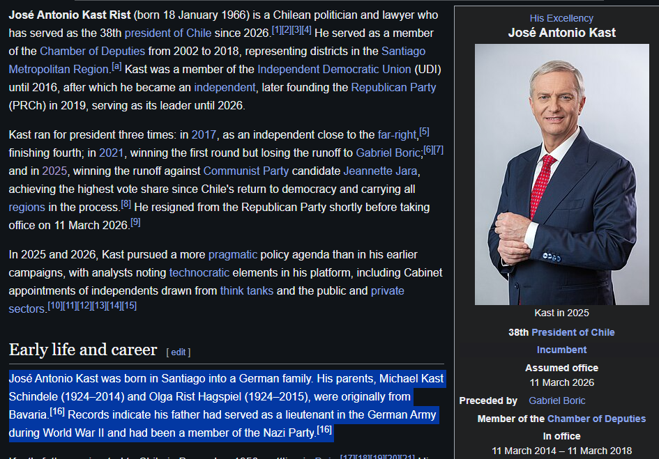Click the 'Preceded by' infobox label

point(488,400)
